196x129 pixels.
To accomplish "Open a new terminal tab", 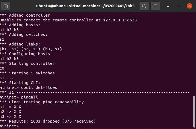I will pyautogui.click(x=6, y=6).
